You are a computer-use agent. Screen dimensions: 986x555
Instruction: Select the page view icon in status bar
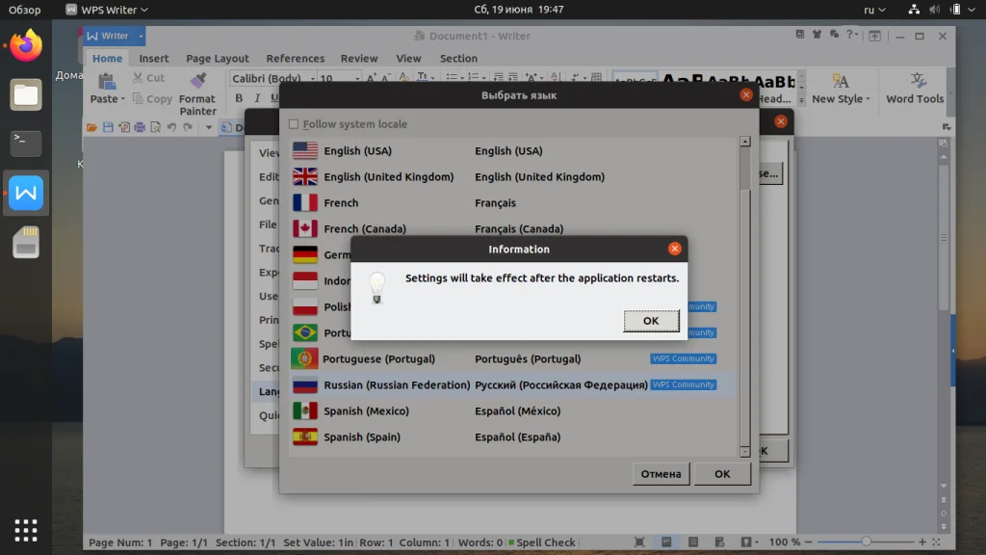coord(664,542)
